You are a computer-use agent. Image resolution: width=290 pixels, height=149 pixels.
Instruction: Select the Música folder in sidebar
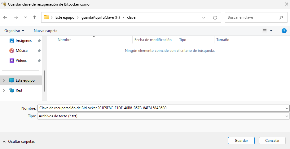tap(21, 51)
